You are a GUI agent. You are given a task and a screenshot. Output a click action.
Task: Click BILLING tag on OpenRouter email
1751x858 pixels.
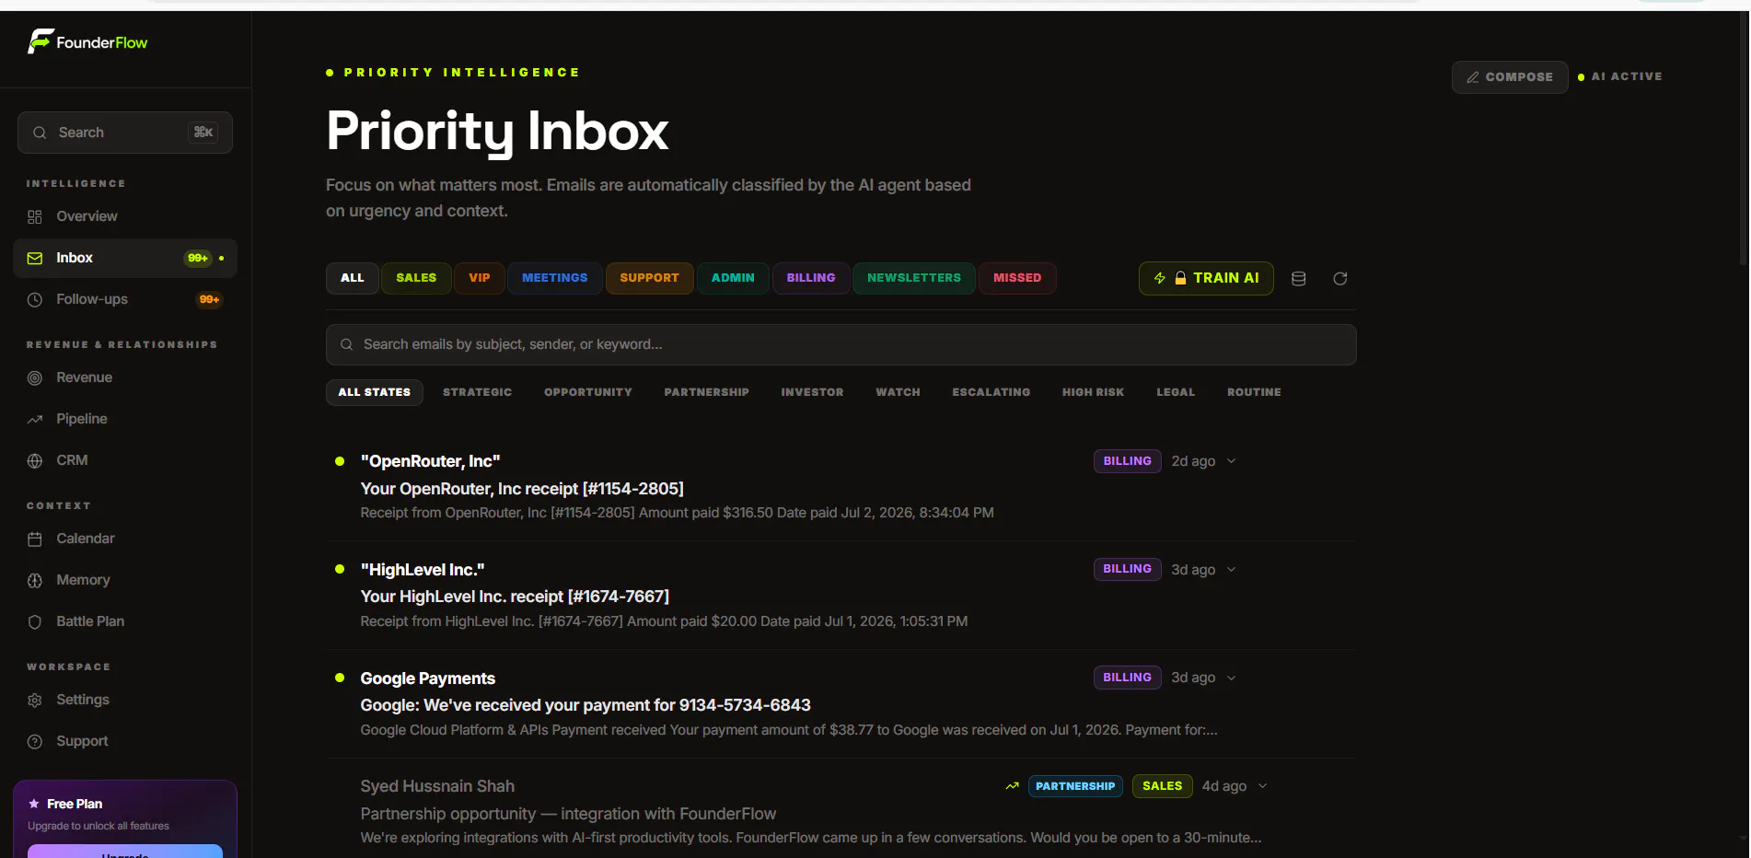(1128, 461)
